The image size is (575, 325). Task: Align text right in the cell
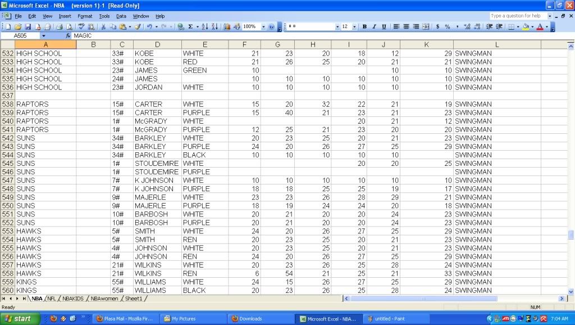(x=416, y=27)
